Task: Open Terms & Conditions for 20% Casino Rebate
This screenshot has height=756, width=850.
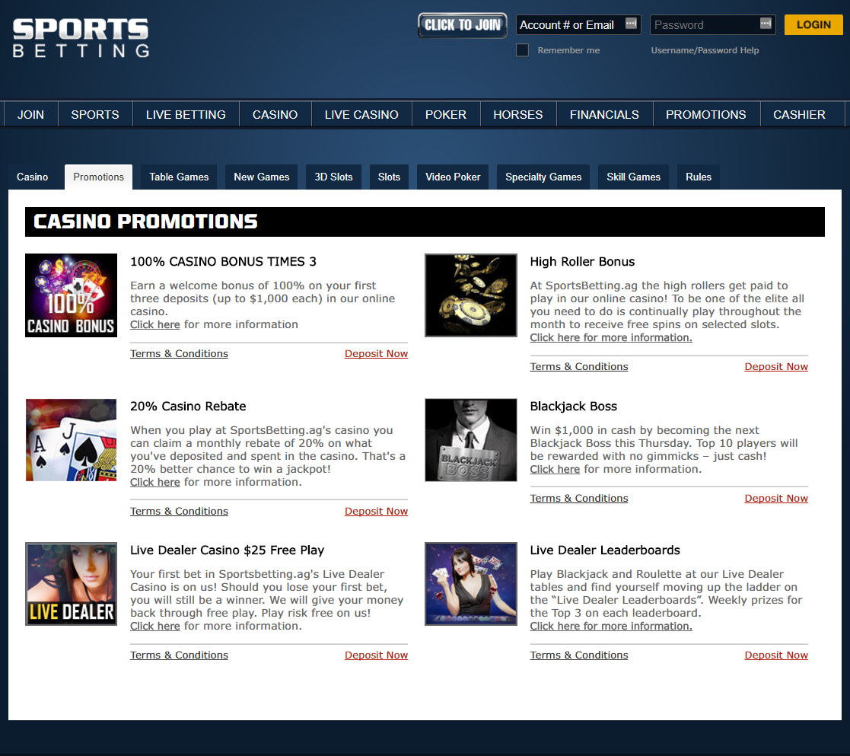Action: 179,512
